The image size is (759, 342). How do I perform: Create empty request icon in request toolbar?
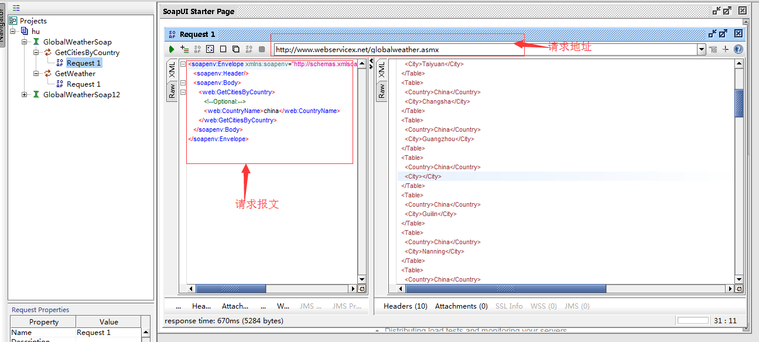click(x=223, y=50)
